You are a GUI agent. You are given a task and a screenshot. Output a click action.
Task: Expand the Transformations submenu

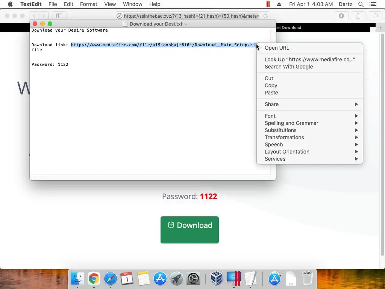tap(310, 137)
